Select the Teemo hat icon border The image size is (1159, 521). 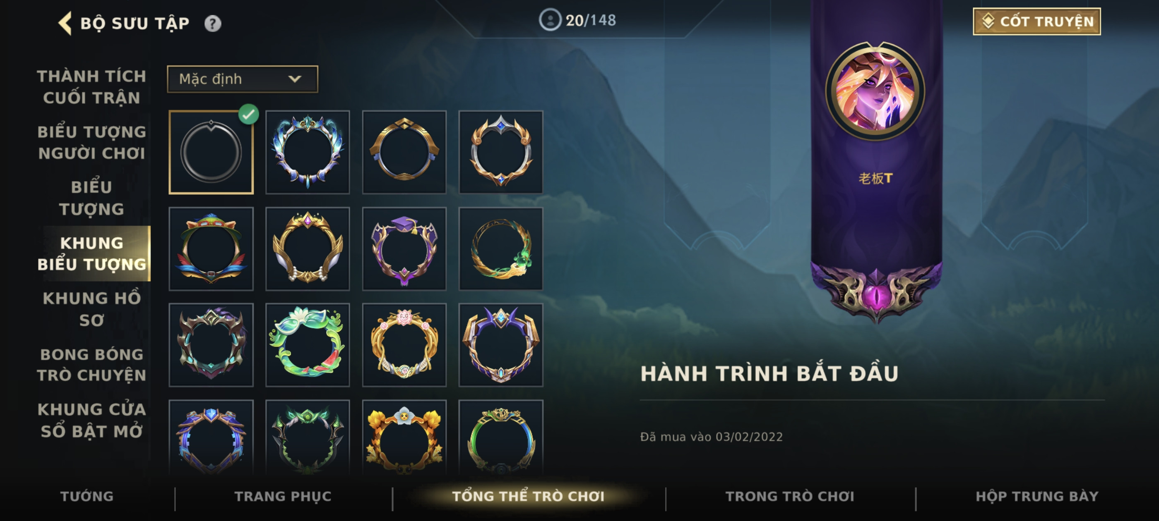coord(211,249)
